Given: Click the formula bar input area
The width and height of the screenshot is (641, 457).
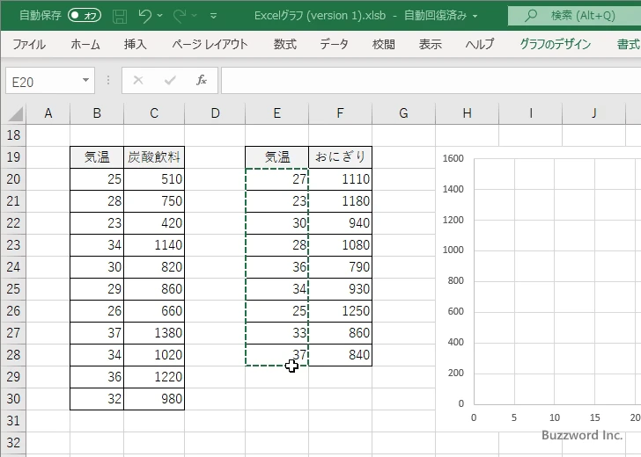Looking at the screenshot, I should [431, 81].
